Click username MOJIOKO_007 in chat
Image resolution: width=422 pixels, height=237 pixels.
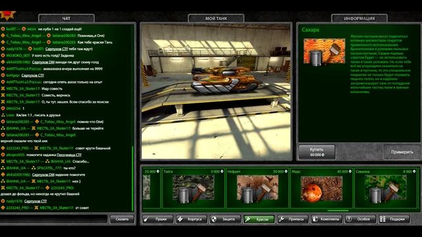pos(18,55)
